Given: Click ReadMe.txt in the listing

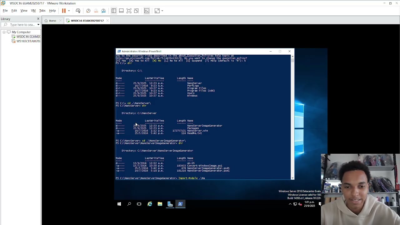Looking at the screenshot, I should point(194,133).
